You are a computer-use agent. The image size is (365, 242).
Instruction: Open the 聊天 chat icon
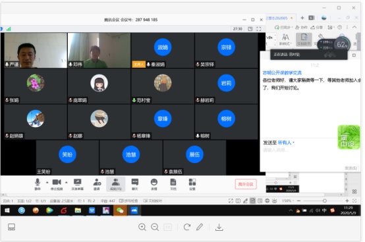135,184
